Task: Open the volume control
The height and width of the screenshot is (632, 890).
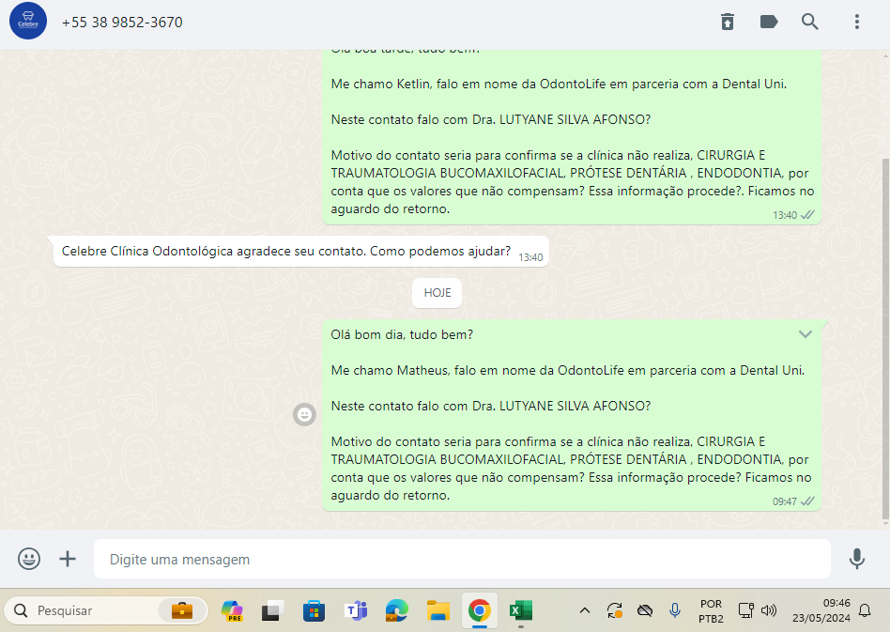Action: click(x=769, y=610)
